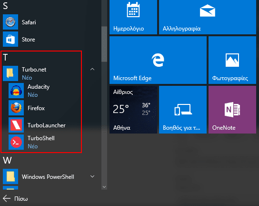Expand the Windows PowerShell folder chevron
This screenshot has height=206, width=259.
click(92, 176)
